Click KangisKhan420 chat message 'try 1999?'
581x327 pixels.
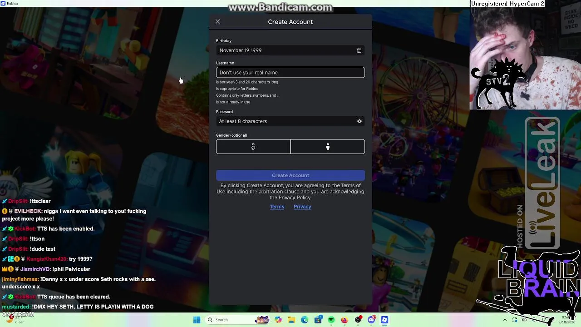tap(80, 259)
